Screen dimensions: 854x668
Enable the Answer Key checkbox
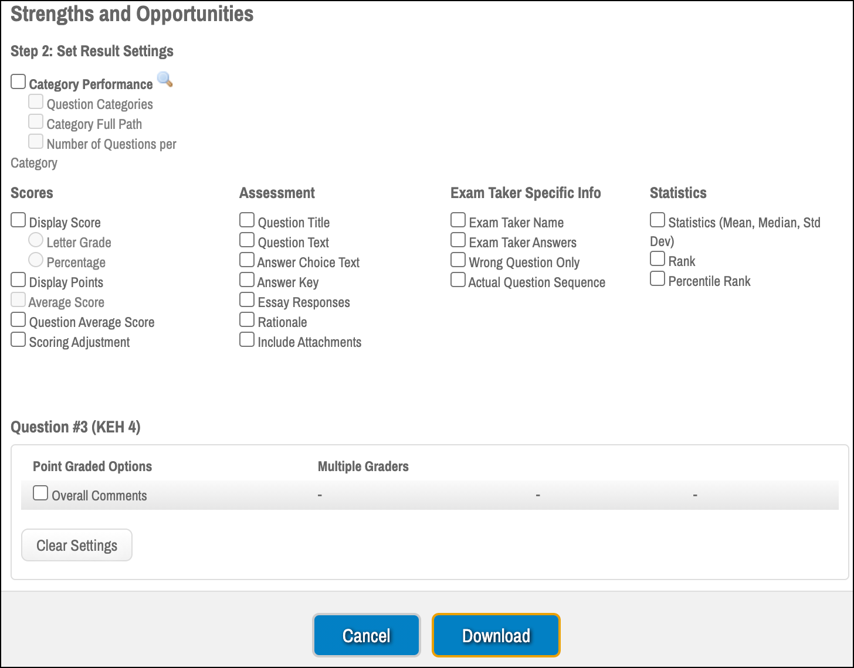(x=247, y=280)
